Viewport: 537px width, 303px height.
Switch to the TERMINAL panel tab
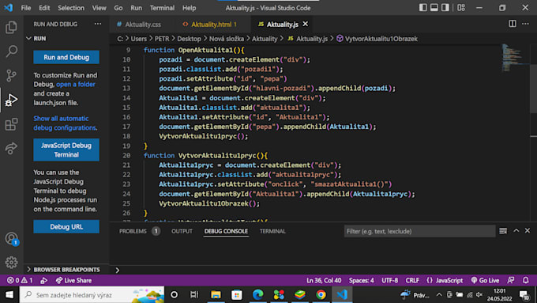point(272,231)
